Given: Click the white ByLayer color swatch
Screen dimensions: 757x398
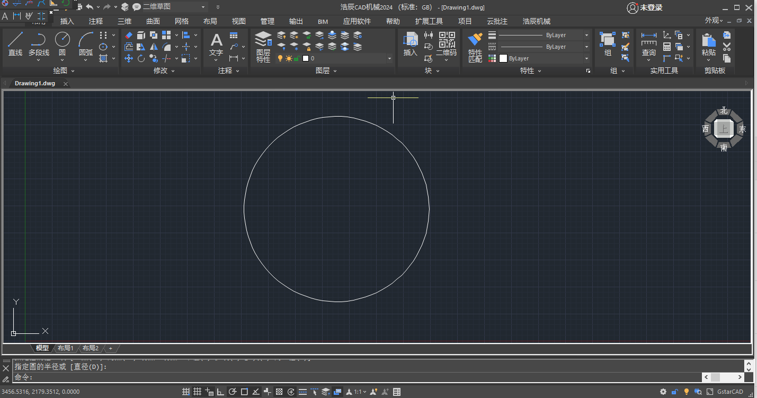Looking at the screenshot, I should (503, 58).
